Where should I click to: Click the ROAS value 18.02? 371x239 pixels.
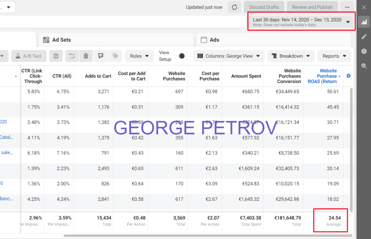[x=333, y=199]
